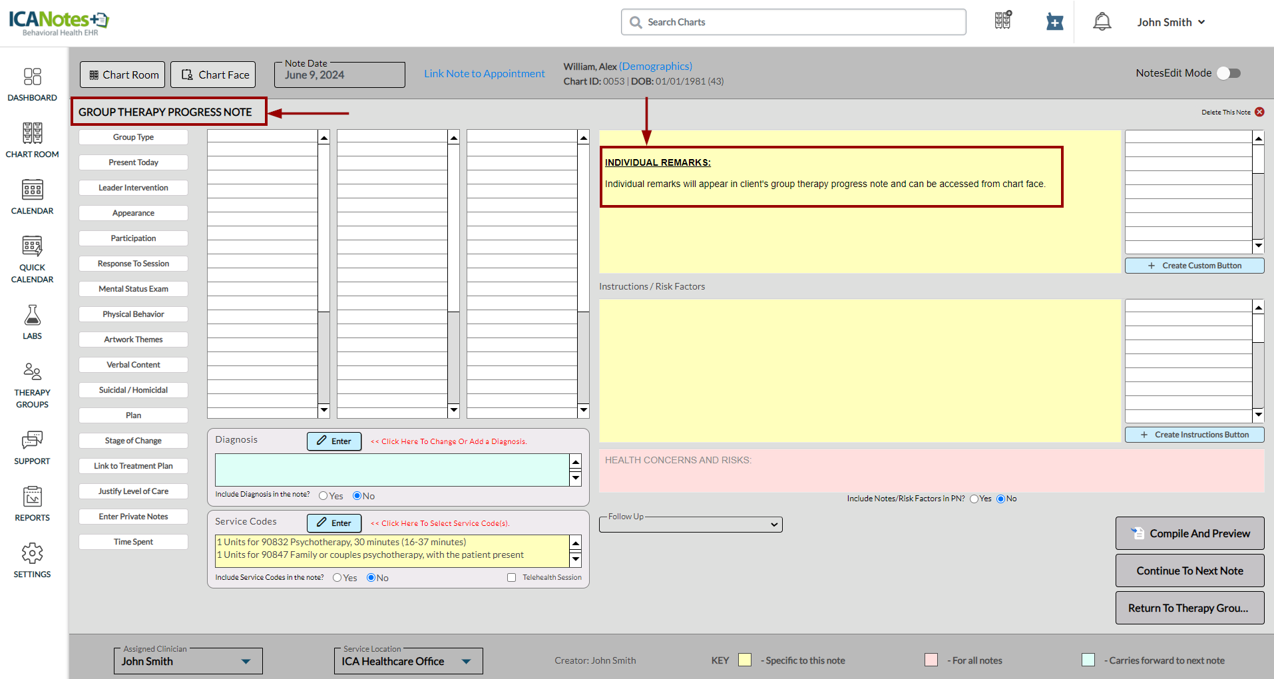Open Settings gear in sidebar
The width and height of the screenshot is (1274, 679).
click(x=32, y=554)
